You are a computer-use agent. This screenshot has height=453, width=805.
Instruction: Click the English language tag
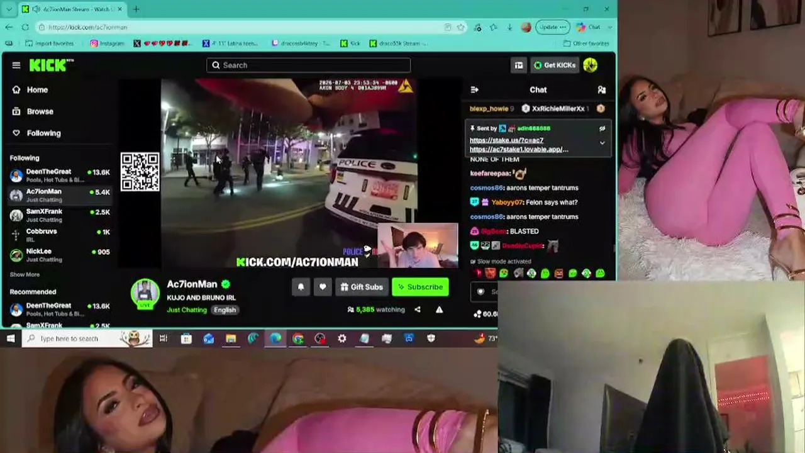click(225, 310)
